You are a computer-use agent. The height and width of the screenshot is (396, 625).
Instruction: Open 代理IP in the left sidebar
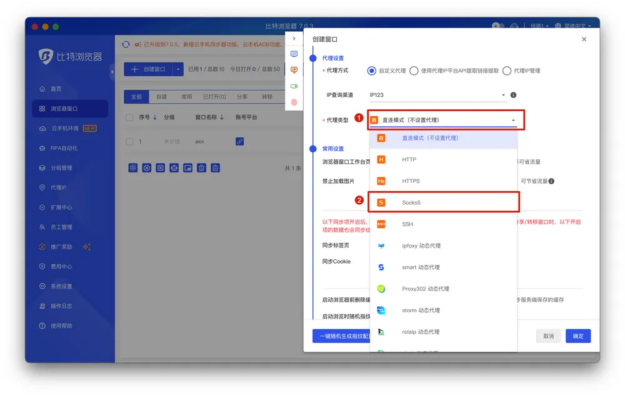point(58,187)
